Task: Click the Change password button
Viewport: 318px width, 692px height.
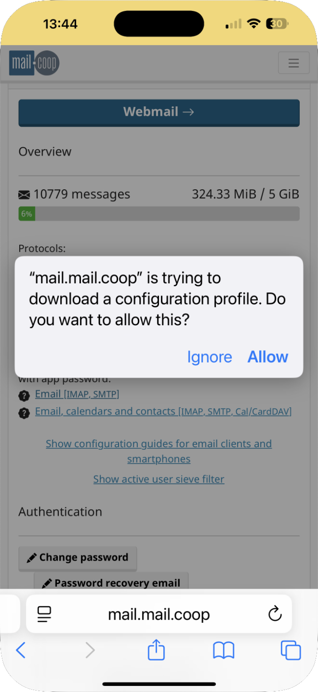Action: [78, 558]
